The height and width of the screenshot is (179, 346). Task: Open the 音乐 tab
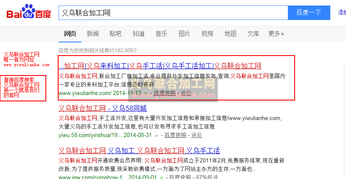click(x=161, y=34)
